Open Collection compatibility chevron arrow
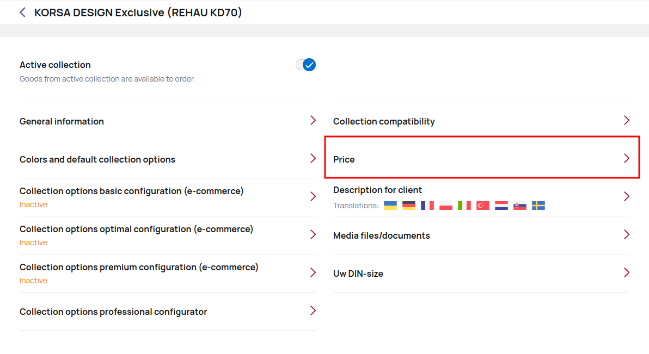 pos(627,120)
